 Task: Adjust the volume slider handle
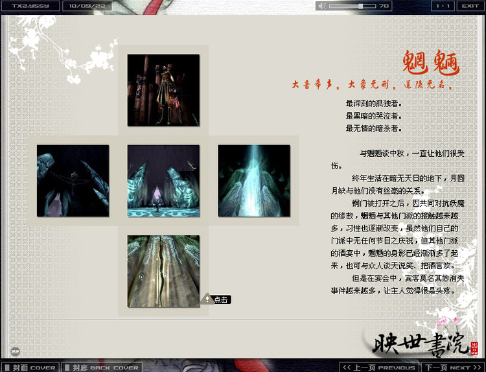360,6
